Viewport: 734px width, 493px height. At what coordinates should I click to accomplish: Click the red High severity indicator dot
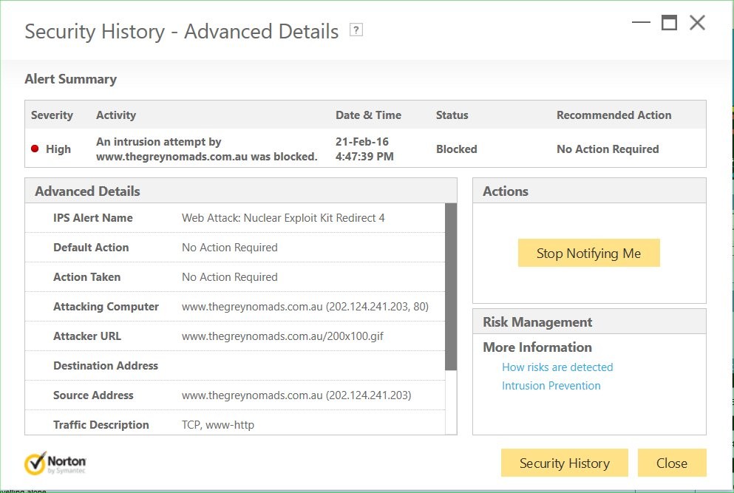coord(35,149)
